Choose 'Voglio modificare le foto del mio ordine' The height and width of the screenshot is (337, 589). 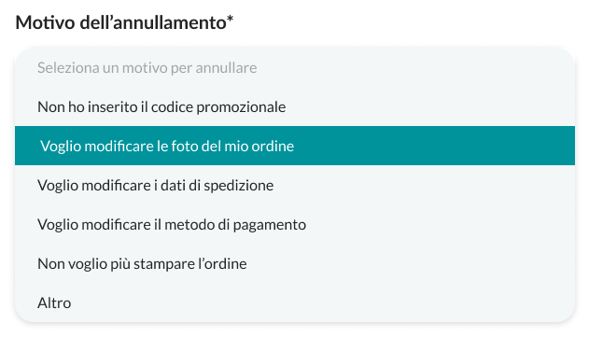click(295, 146)
